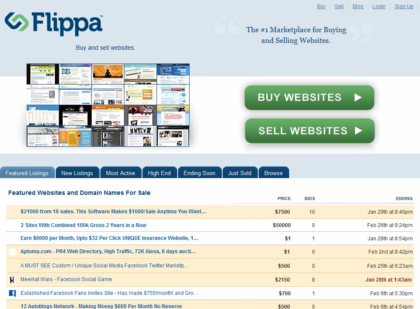Open the Aptomu.com PR4 Web Directory listing
The image size is (420, 309).
pos(108,251)
